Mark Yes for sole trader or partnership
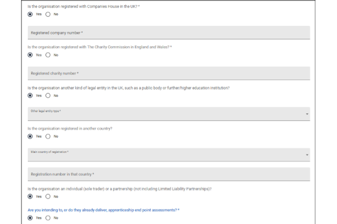337x224 pixels. (x=30, y=197)
